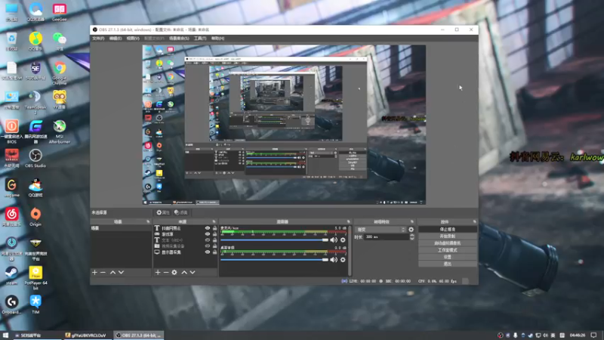
Task: Open the OBS Studio desktop shortcut
Action: (35, 159)
